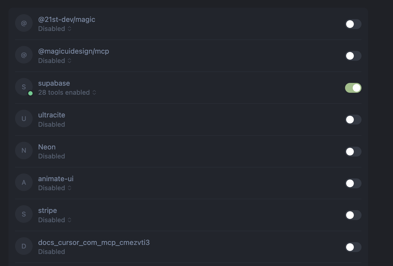393x266 pixels.
Task: Click the @21st-dev/magic server avatar icon
Action: [x=24, y=23]
